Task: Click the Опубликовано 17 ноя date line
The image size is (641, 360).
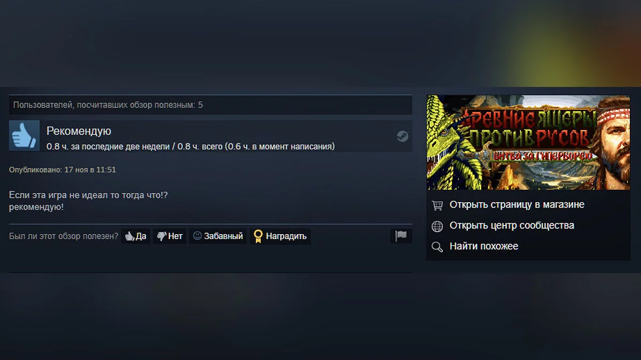Action: (62, 170)
